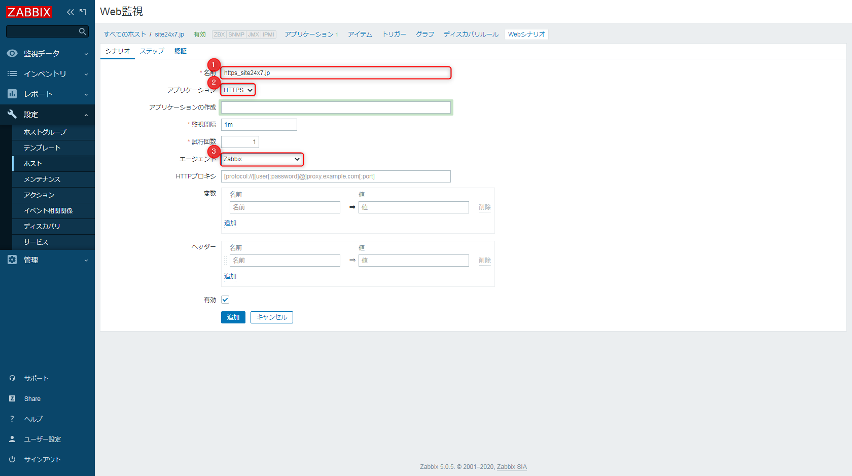Screen dimensions: 852x476
Task: Open すべてのホスト breadcrumb link
Action: [x=125, y=34]
